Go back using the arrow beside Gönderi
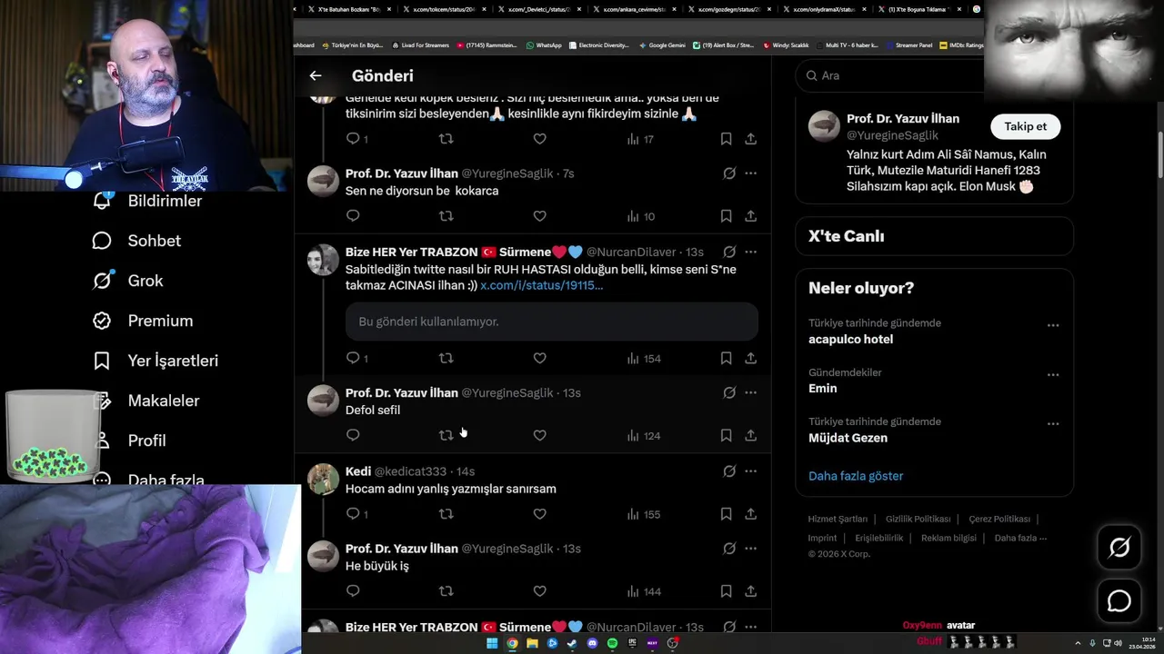Viewport: 1164px width, 654px height. click(x=316, y=76)
